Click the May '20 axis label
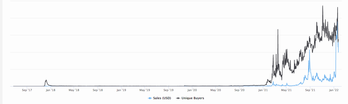348x104 pixels. pos(215,90)
